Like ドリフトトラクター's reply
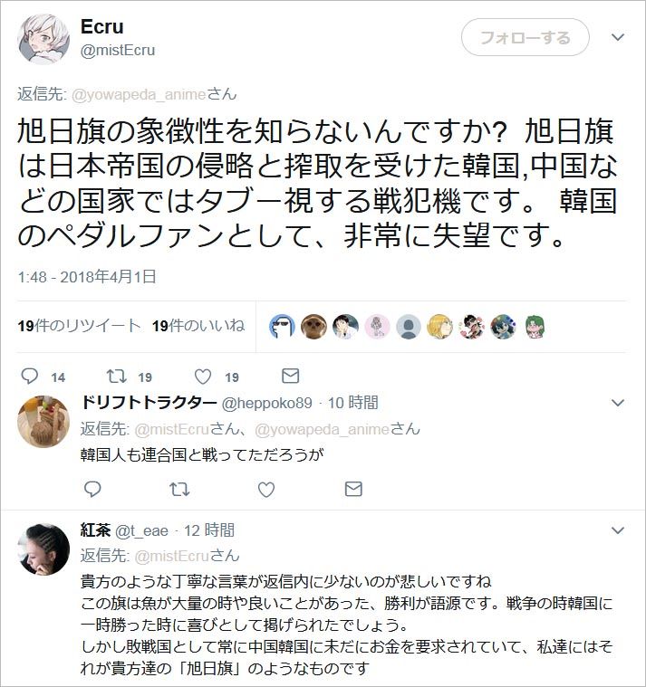The image size is (646, 687). (x=266, y=490)
